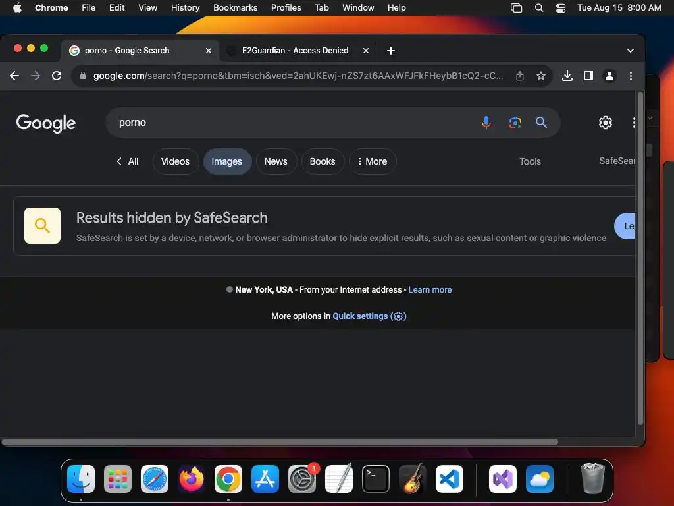The height and width of the screenshot is (506, 674).
Task: Open Control Center in menu bar
Action: point(561,8)
